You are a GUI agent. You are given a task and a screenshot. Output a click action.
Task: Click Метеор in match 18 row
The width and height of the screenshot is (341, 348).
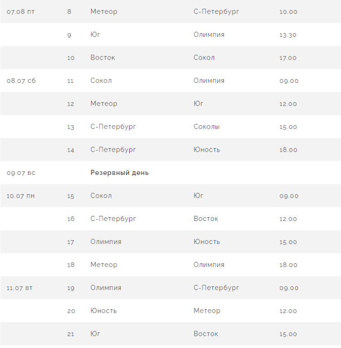(104, 265)
